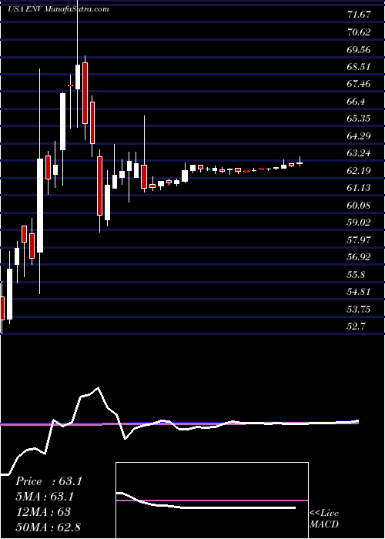This screenshot has height=539, width=385.
Task: Click the last candlestick on the chart
Action: (300, 163)
